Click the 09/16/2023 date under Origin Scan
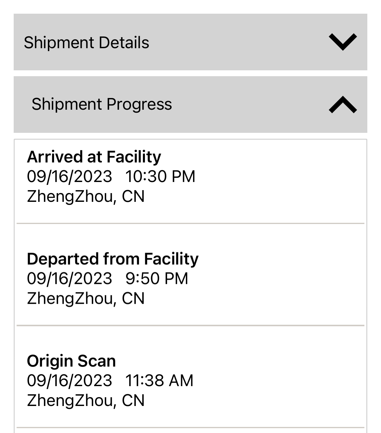The width and height of the screenshot is (381, 433). [x=69, y=381]
